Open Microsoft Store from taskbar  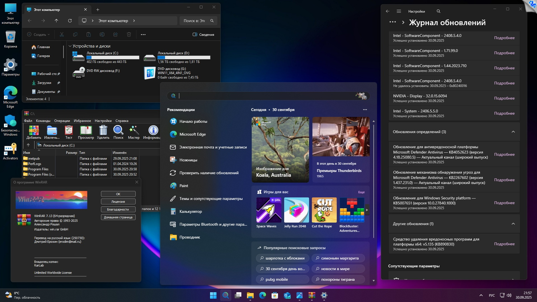[x=275, y=295]
